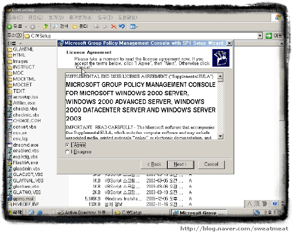This screenshot has height=240, width=292.
Task: Click the Microsoft Group taskbar button
Action: (x=199, y=213)
